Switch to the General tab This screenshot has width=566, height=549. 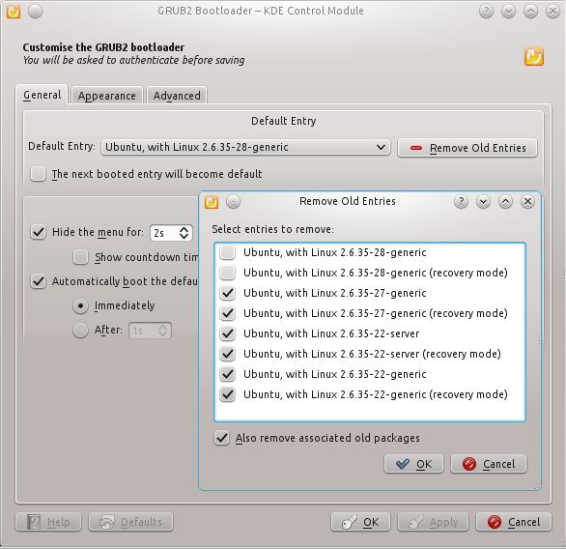pos(42,95)
